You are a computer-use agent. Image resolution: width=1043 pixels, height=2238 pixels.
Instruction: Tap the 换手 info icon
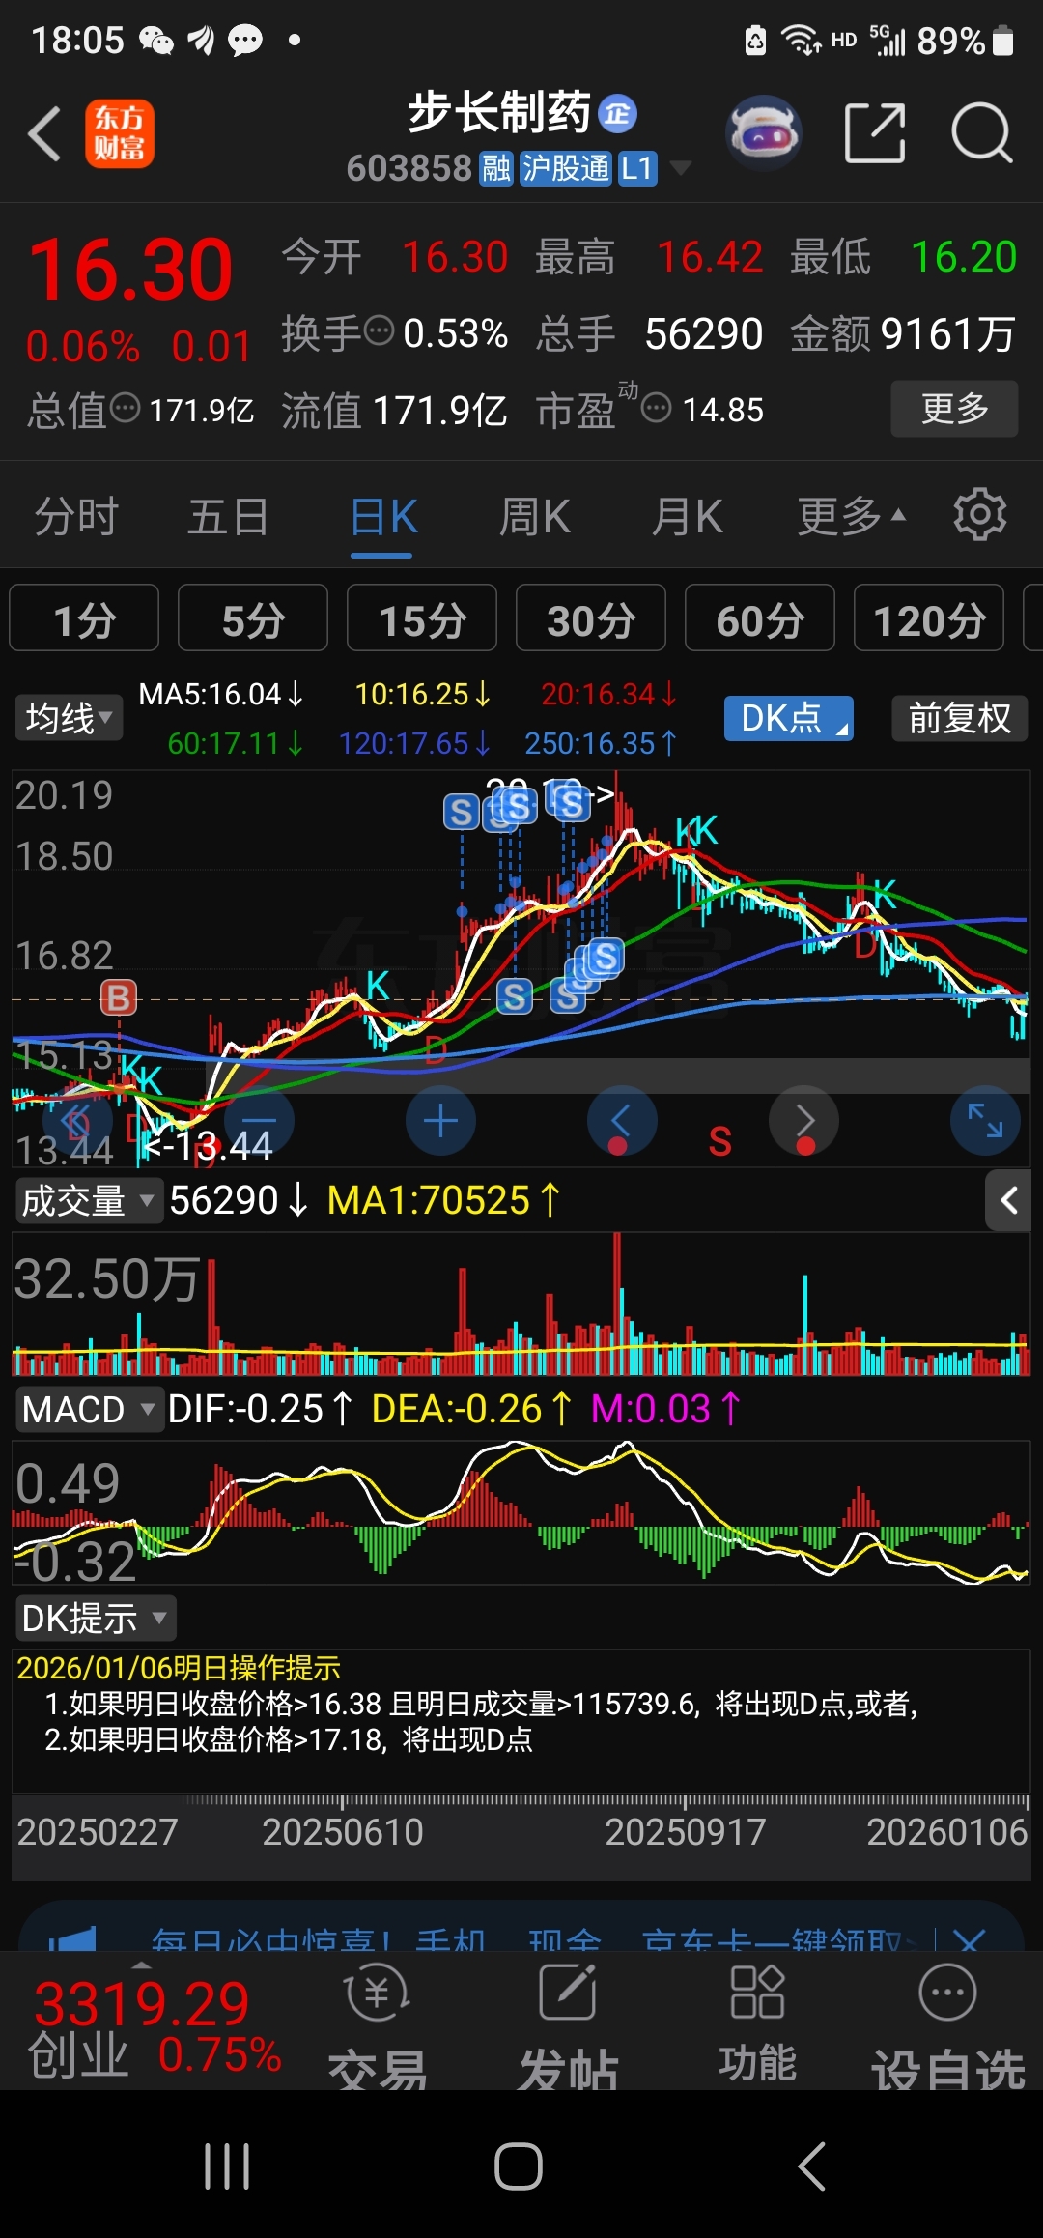379,330
